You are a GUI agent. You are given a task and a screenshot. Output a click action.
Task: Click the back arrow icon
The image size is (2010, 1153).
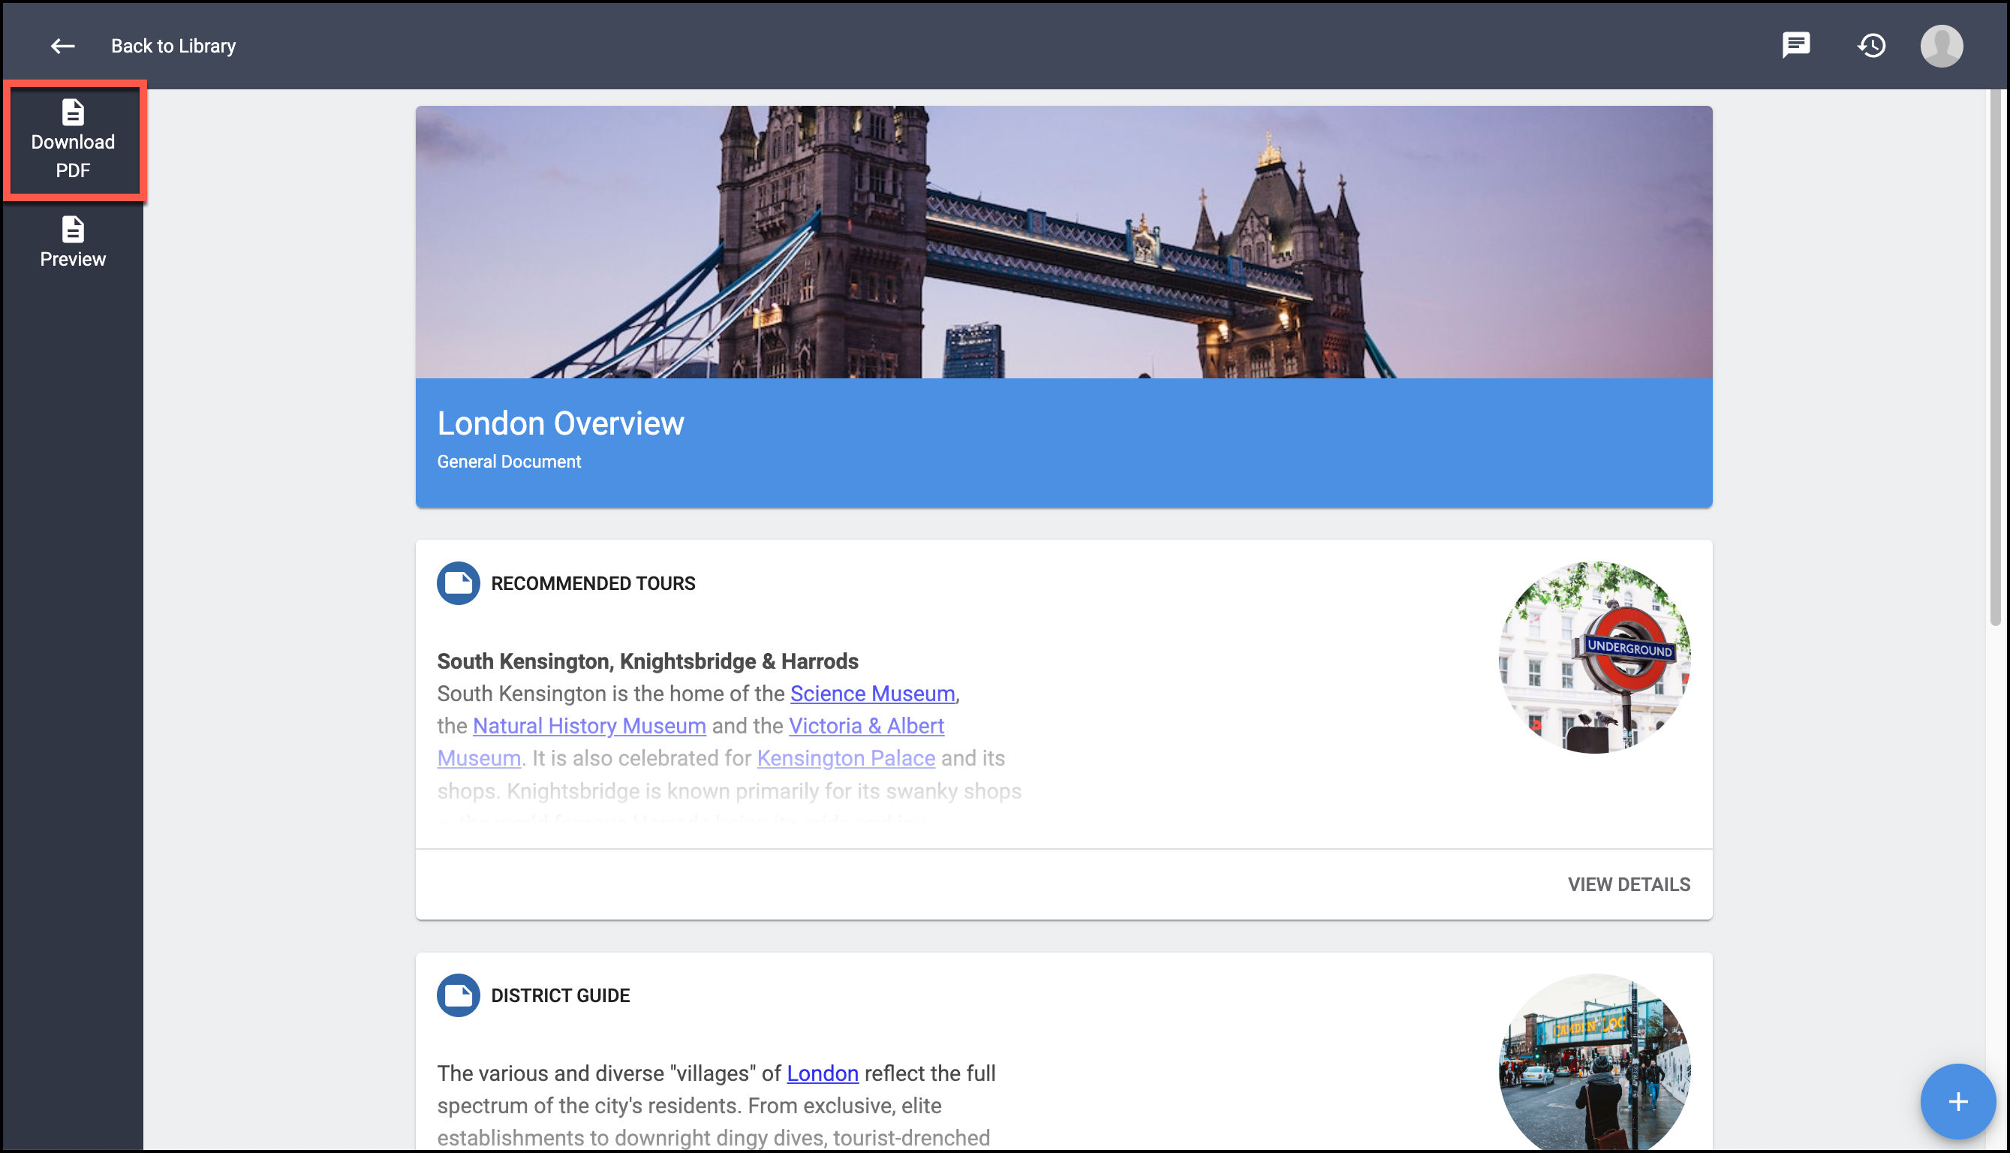(x=62, y=46)
